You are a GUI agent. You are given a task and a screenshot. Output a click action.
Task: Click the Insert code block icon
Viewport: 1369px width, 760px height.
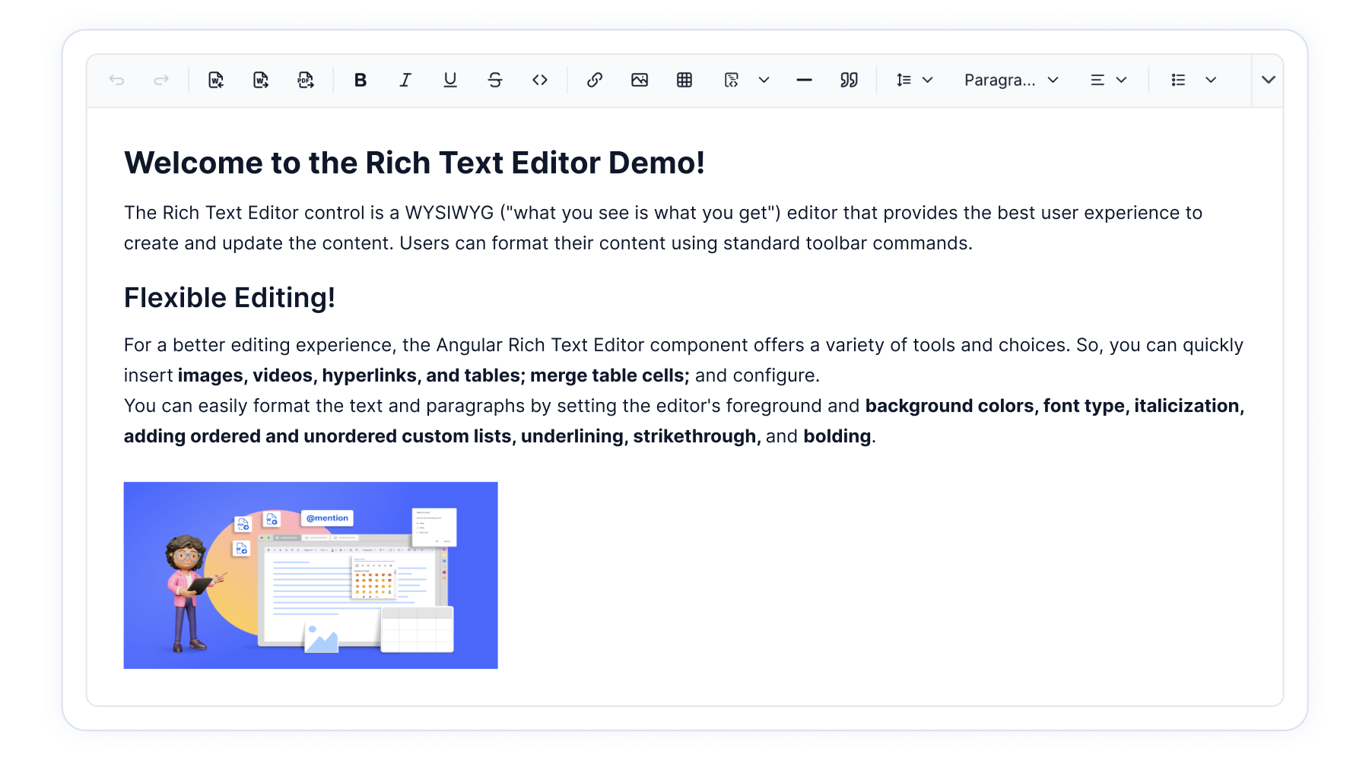point(732,80)
